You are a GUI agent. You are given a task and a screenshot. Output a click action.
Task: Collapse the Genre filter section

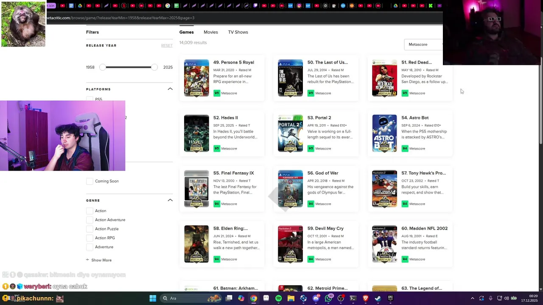(x=170, y=200)
